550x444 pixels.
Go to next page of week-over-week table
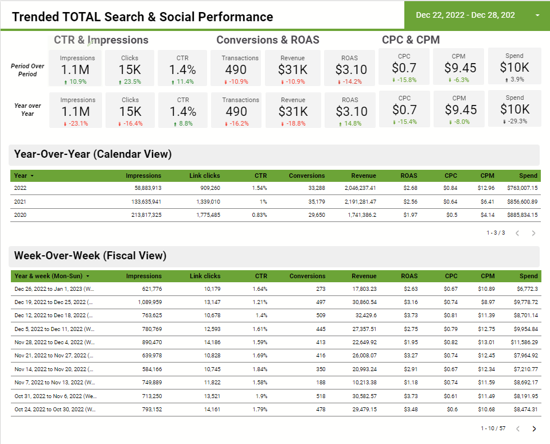point(534,429)
